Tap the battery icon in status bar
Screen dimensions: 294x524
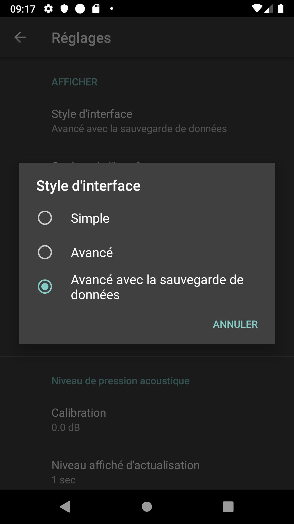point(281,9)
